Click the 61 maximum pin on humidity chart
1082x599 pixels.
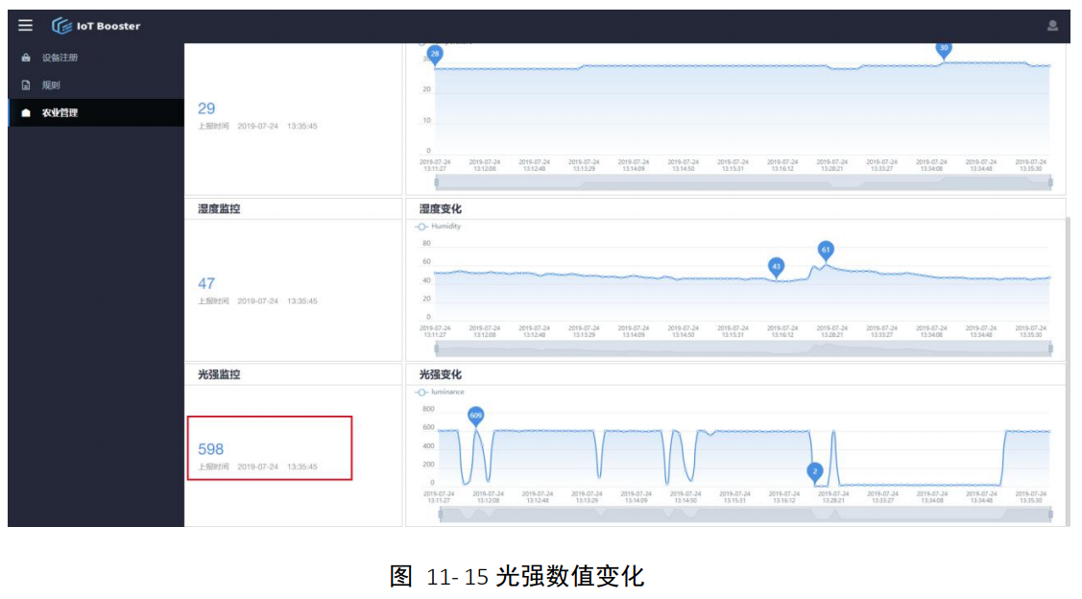click(826, 252)
